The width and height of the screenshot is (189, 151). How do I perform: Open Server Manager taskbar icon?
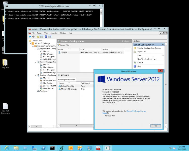[34, 148]
